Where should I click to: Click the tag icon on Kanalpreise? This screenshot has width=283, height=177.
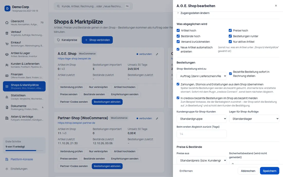point(58,40)
